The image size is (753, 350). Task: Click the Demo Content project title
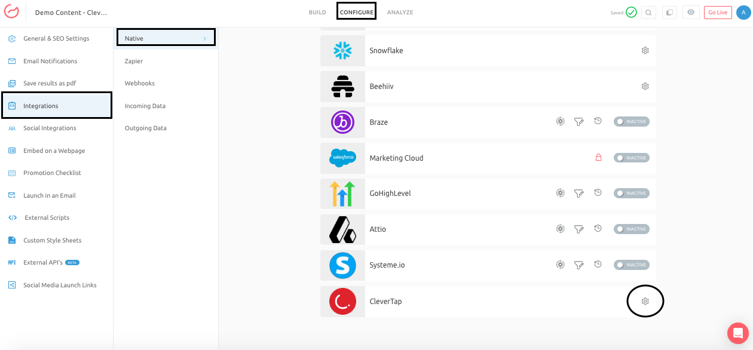pos(71,13)
